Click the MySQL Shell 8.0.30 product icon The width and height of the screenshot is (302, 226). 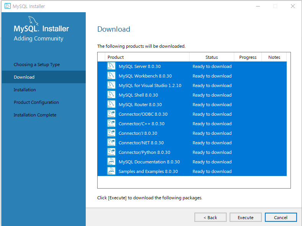pyautogui.click(x=111, y=95)
